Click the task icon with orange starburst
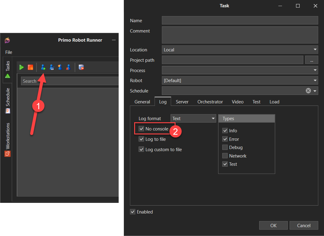 (x=60, y=67)
